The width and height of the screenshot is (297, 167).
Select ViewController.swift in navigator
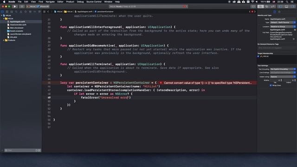pos(18,25)
